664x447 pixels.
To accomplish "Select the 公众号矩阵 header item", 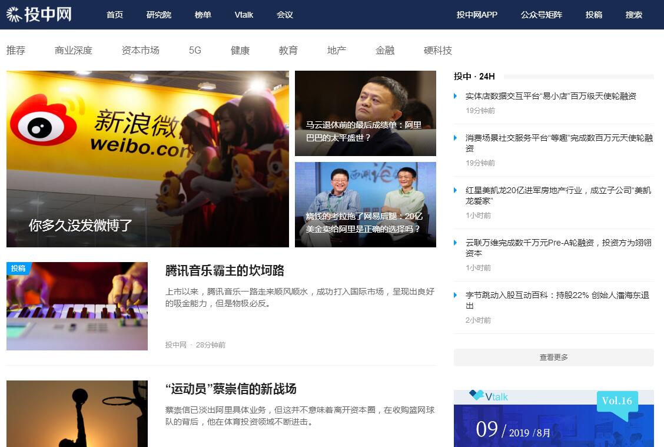I will pyautogui.click(x=541, y=15).
